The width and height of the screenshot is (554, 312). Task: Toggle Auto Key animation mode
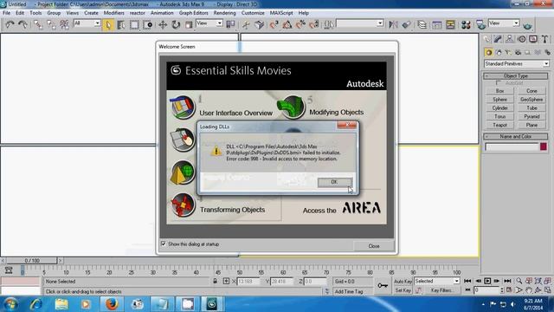pos(403,281)
